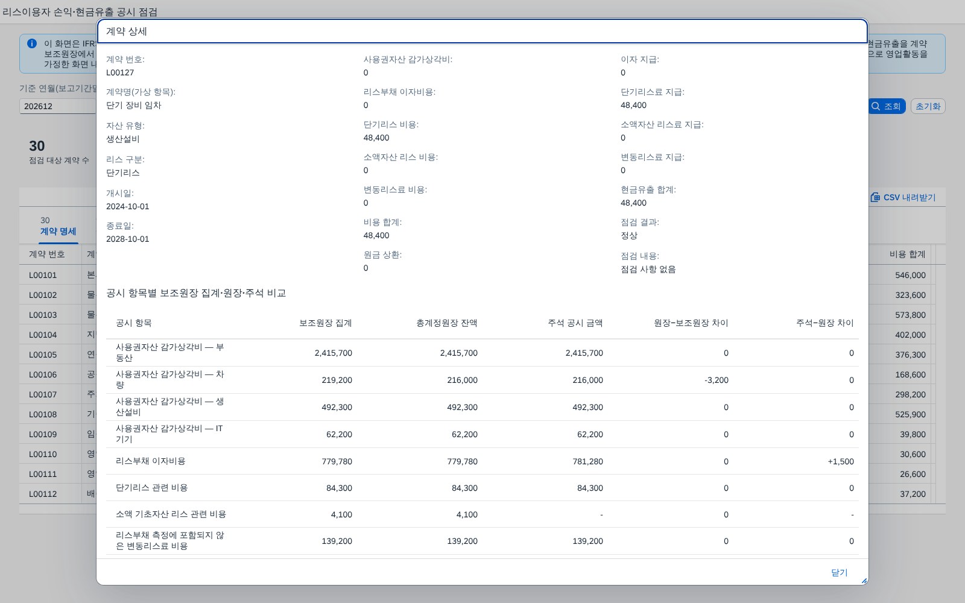Click the 사용권자산 감가상각비 — 차량 row label
Viewport: 965px width, 603px height.
coord(170,380)
